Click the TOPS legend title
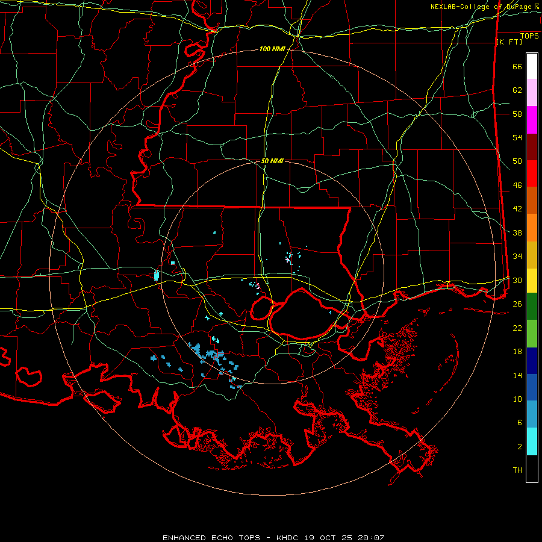 tap(529, 36)
